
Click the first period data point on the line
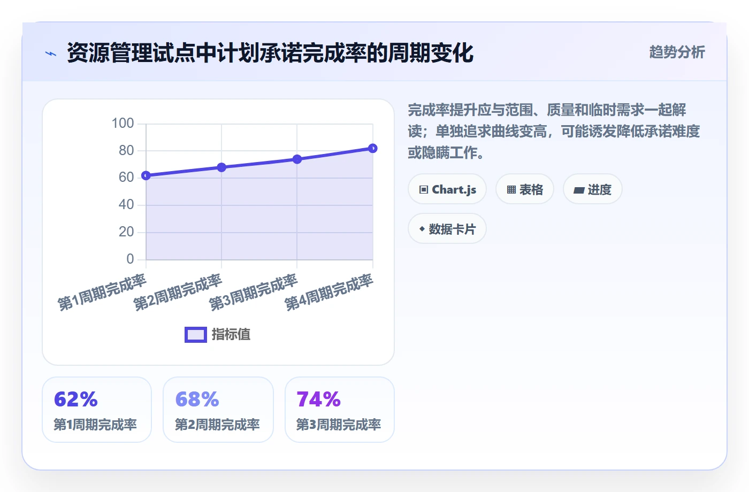146,175
